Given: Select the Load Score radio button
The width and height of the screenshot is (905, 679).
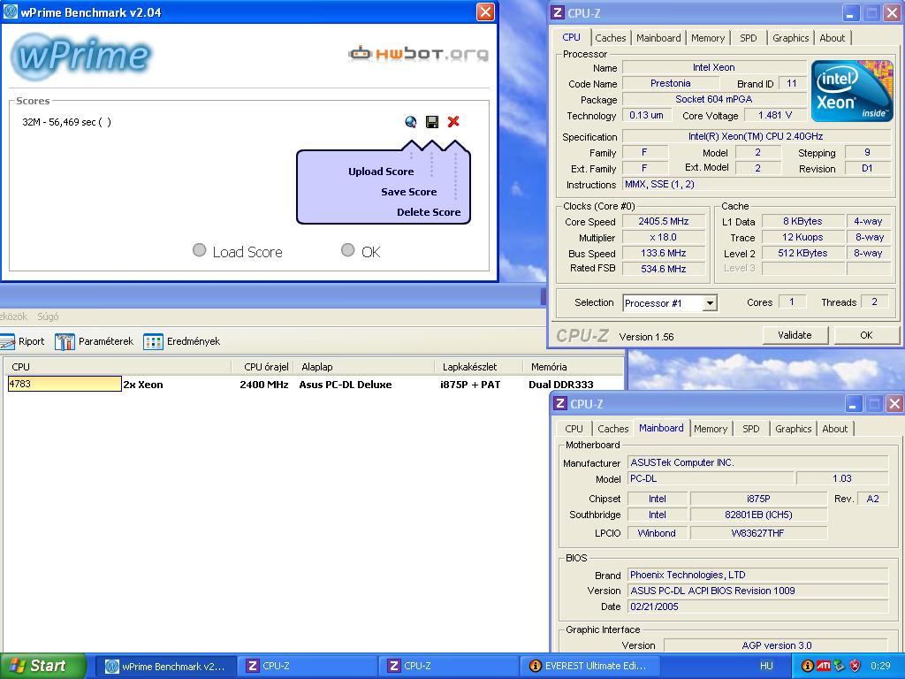Looking at the screenshot, I should click(x=199, y=250).
